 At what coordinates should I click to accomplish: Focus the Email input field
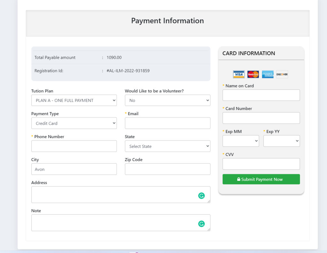click(167, 123)
